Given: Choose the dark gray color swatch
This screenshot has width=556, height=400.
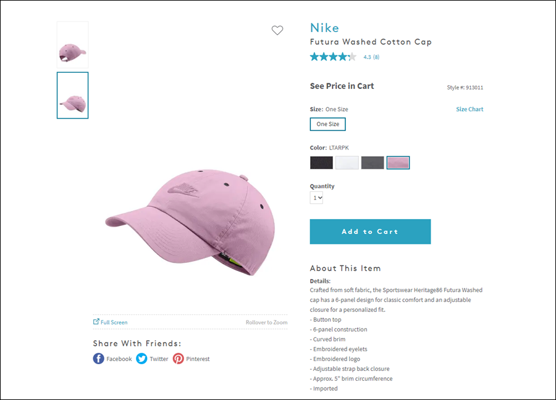Looking at the screenshot, I should pyautogui.click(x=373, y=162).
